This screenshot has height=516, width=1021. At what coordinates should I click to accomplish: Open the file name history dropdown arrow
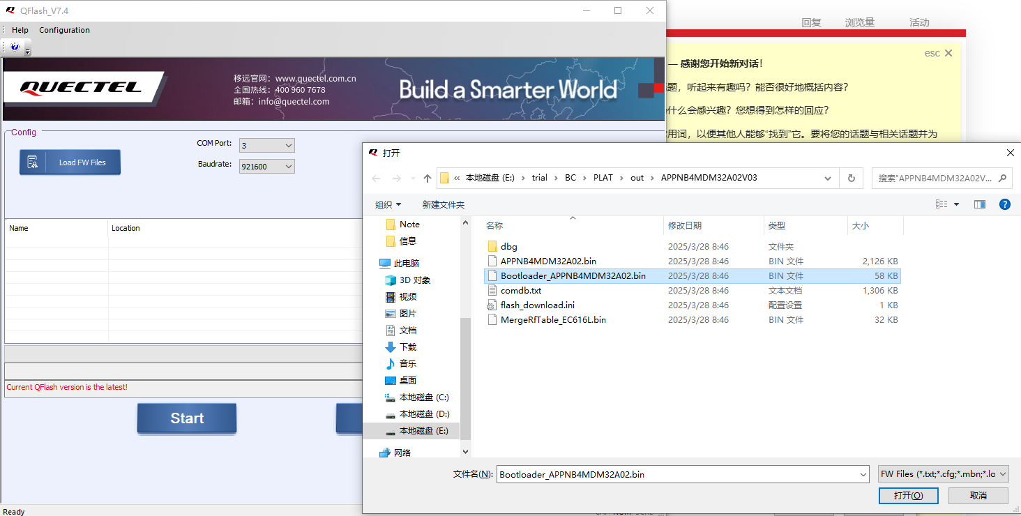[x=863, y=474]
